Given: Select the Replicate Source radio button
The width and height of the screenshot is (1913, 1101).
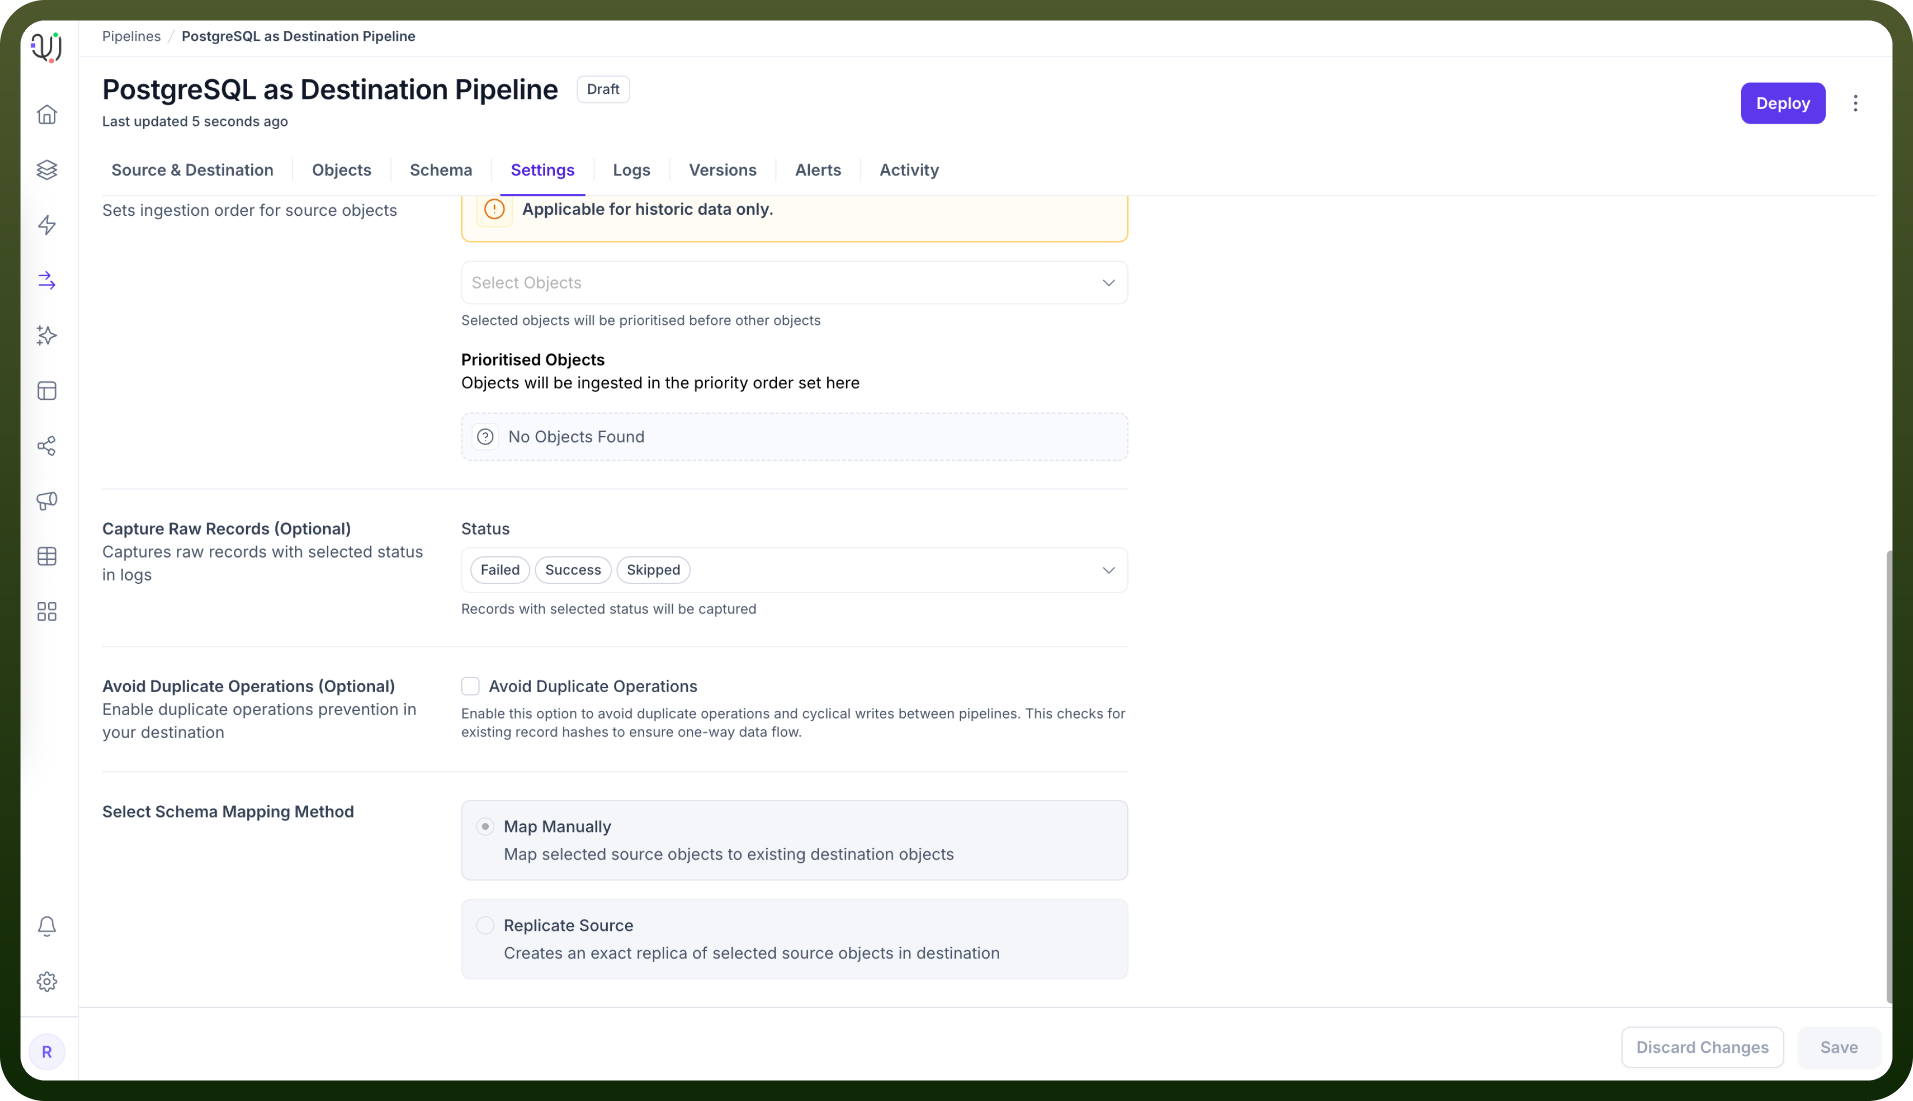Looking at the screenshot, I should [x=486, y=925].
